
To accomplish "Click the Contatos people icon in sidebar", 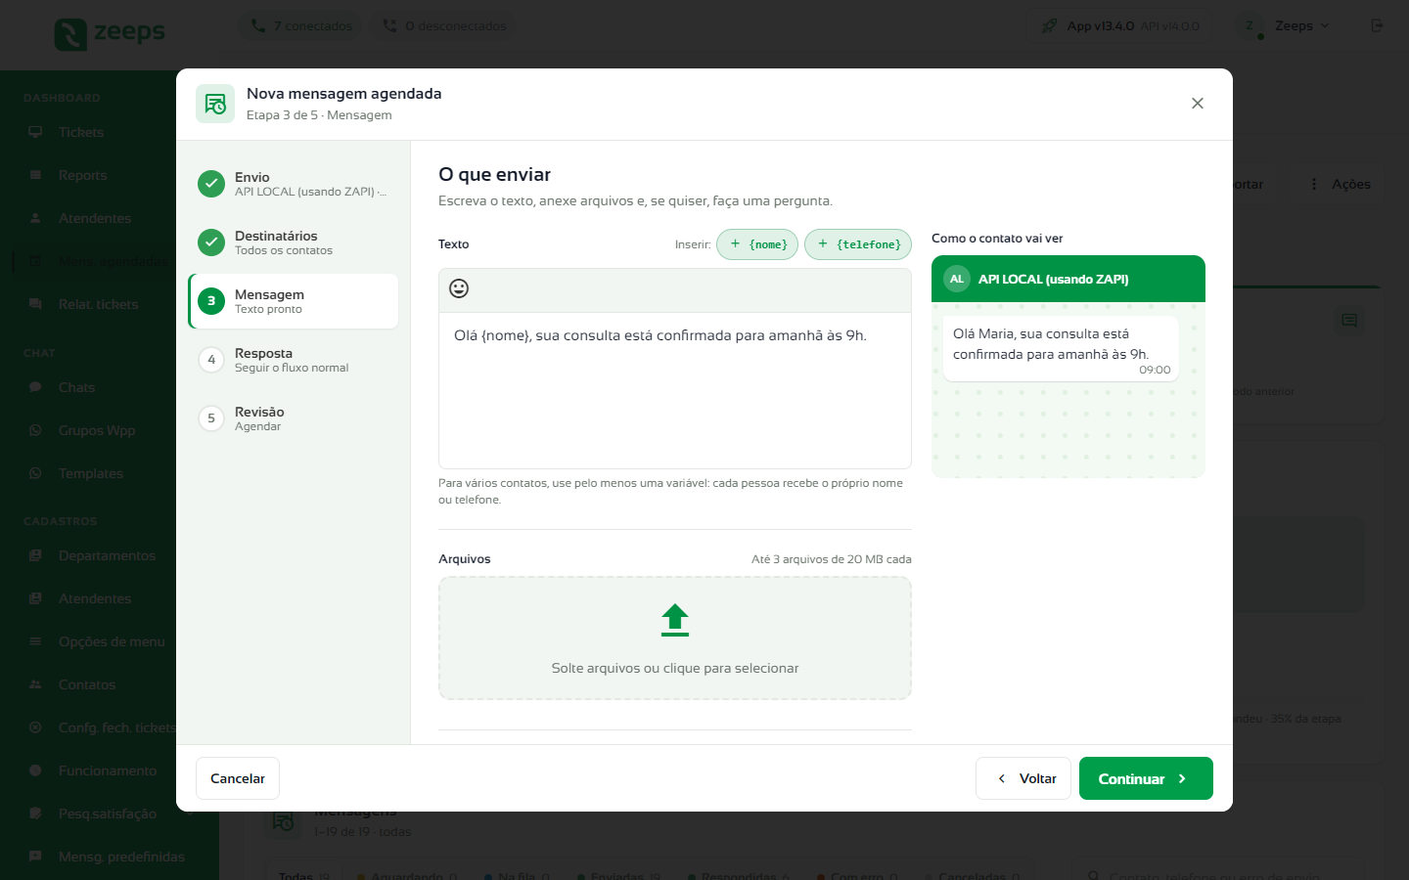I will click(x=35, y=684).
